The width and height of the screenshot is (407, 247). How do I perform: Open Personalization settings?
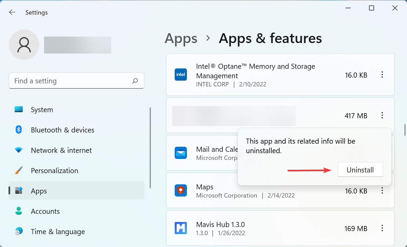tap(76, 170)
